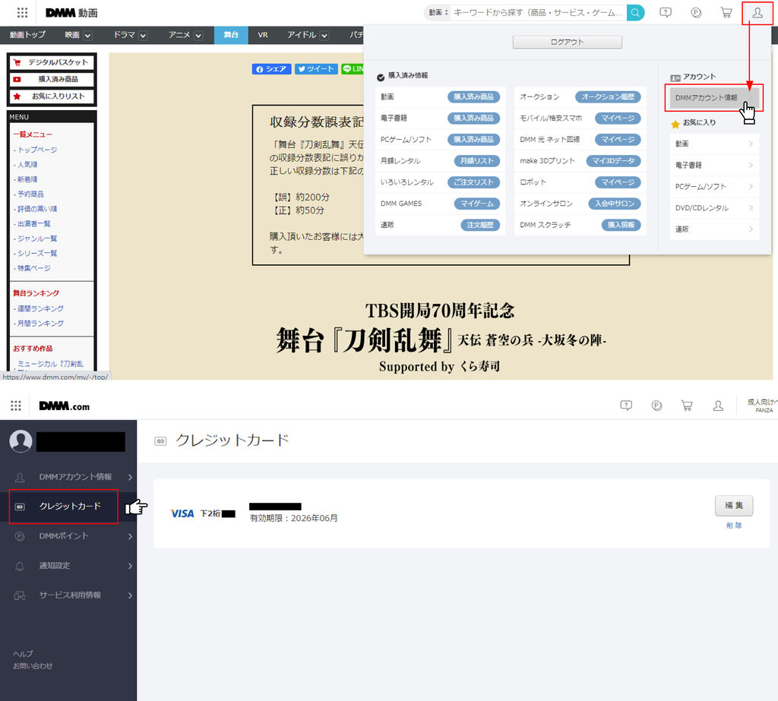Open 動画 under お気に入り in dropdown
This screenshot has height=701, width=778.
(x=714, y=144)
